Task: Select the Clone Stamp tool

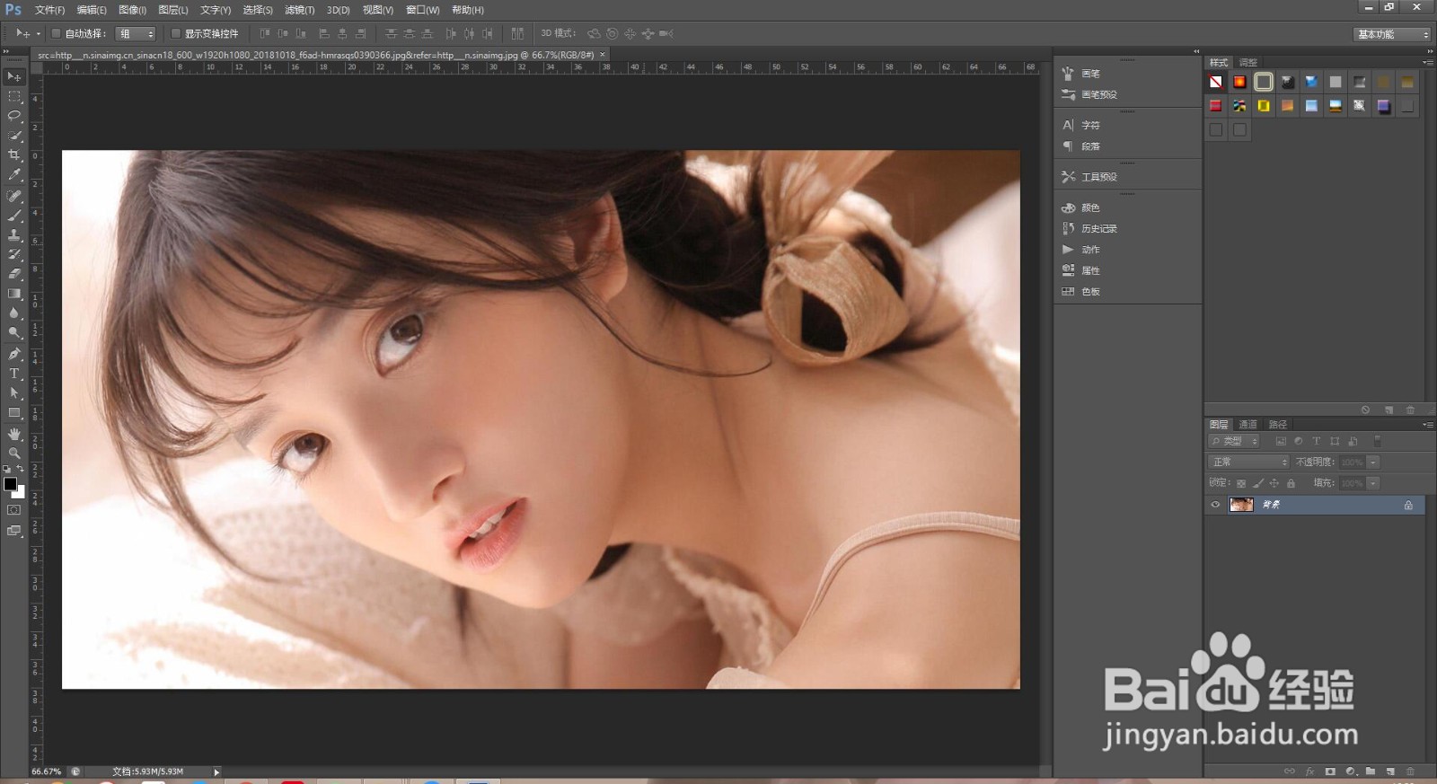Action: click(x=14, y=235)
